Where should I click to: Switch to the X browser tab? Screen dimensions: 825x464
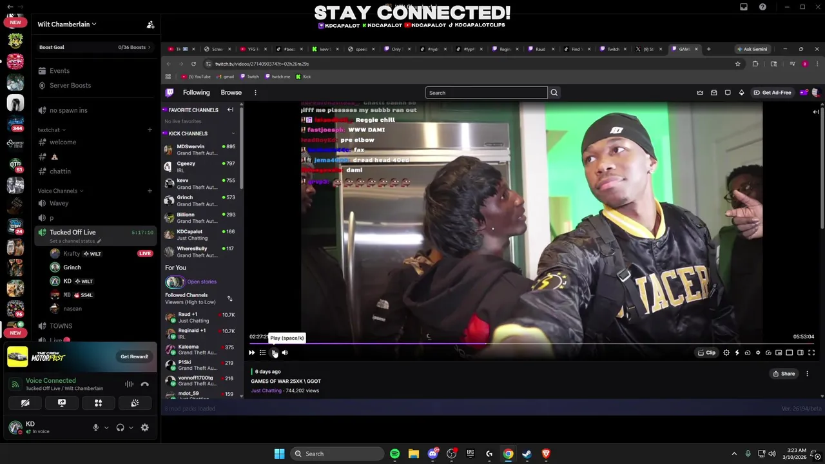(648, 49)
